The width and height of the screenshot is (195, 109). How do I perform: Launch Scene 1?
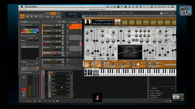(70, 22)
